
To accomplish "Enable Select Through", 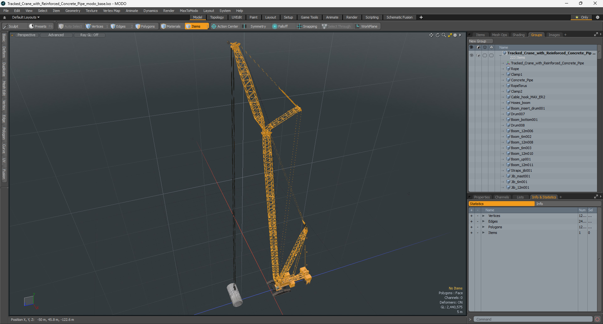I will pyautogui.click(x=336, y=26).
